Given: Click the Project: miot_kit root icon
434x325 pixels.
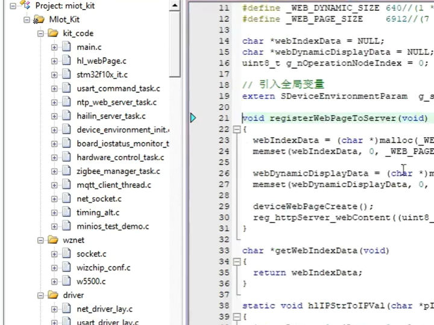Looking at the screenshot, I should tap(24, 5).
